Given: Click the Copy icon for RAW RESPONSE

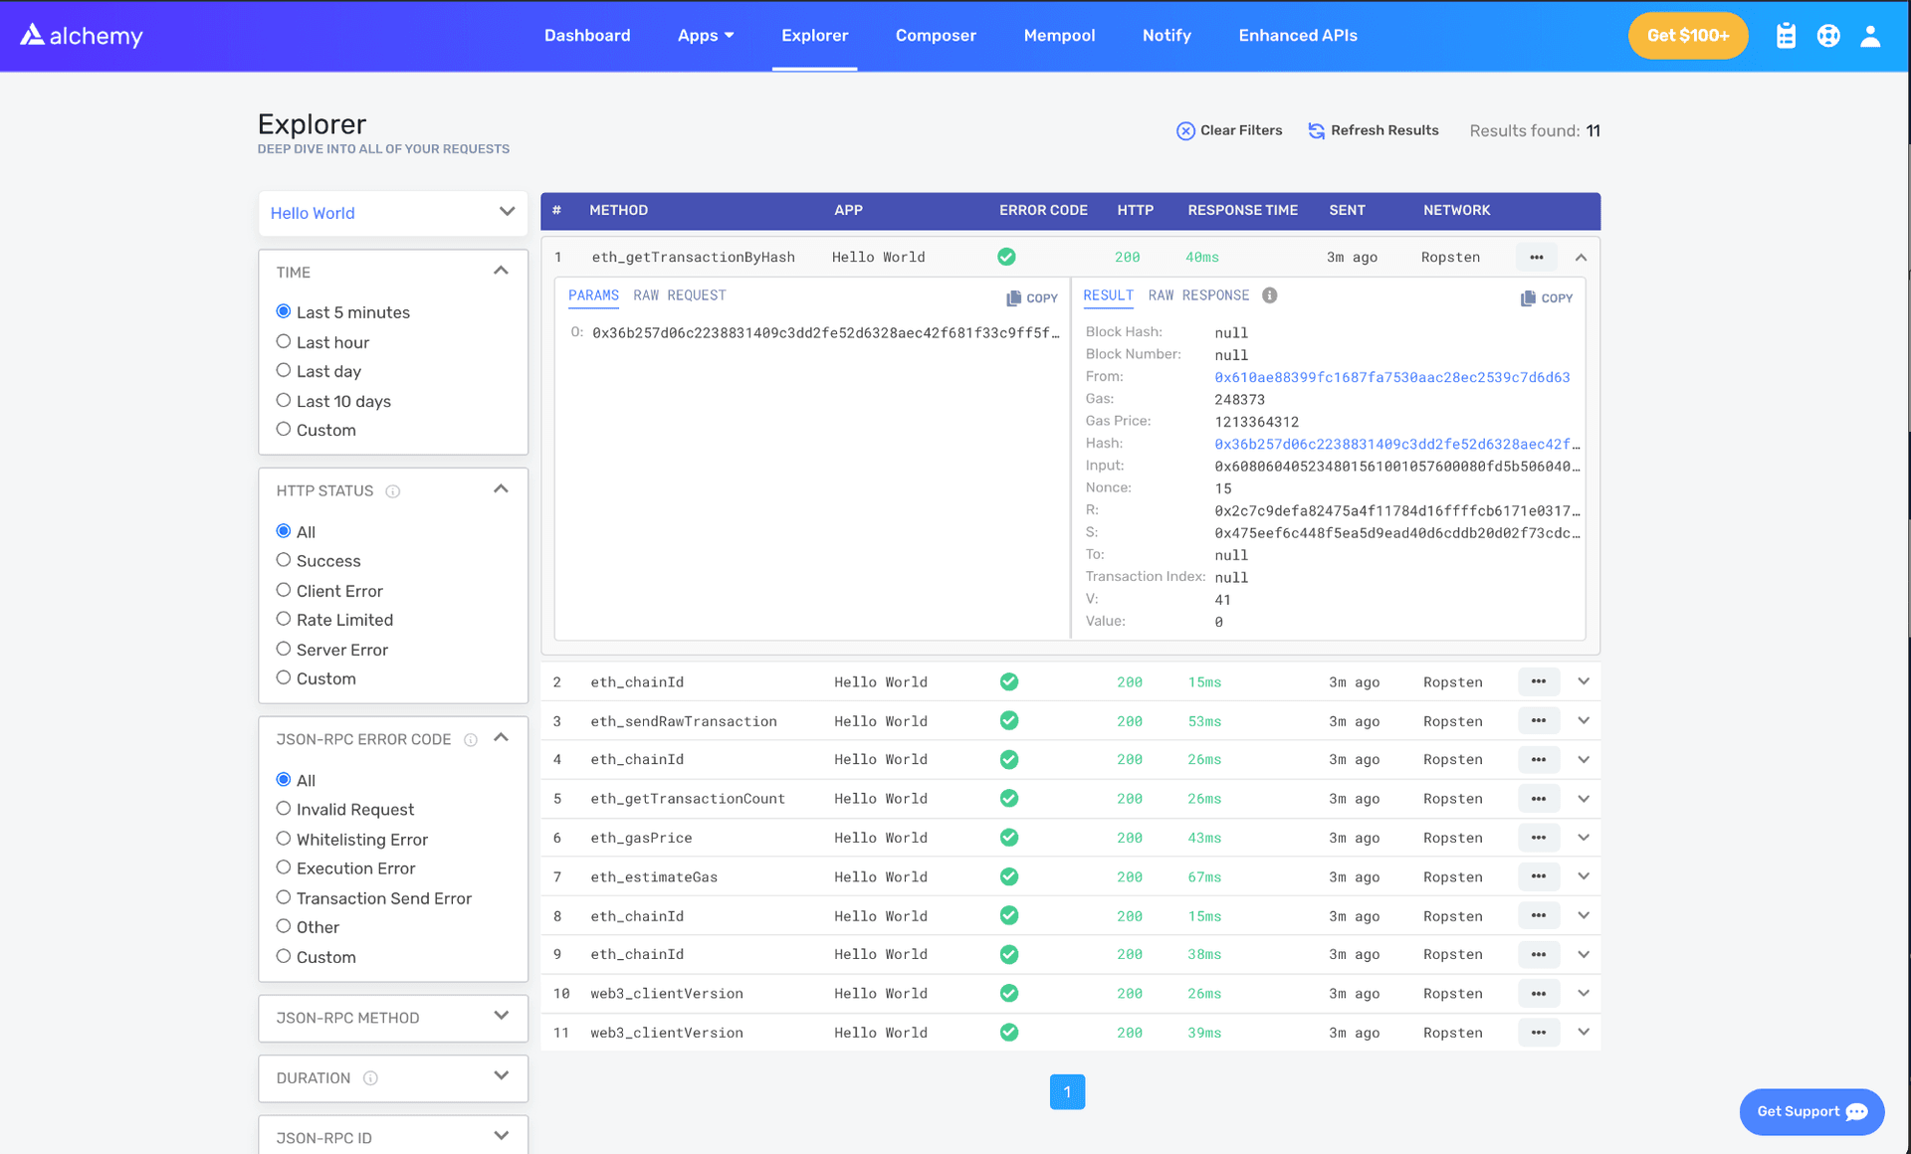Looking at the screenshot, I should coord(1545,297).
